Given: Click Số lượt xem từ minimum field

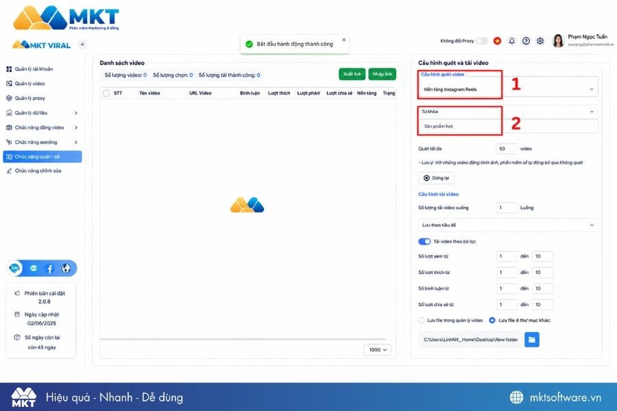Looking at the screenshot, I should tap(507, 256).
